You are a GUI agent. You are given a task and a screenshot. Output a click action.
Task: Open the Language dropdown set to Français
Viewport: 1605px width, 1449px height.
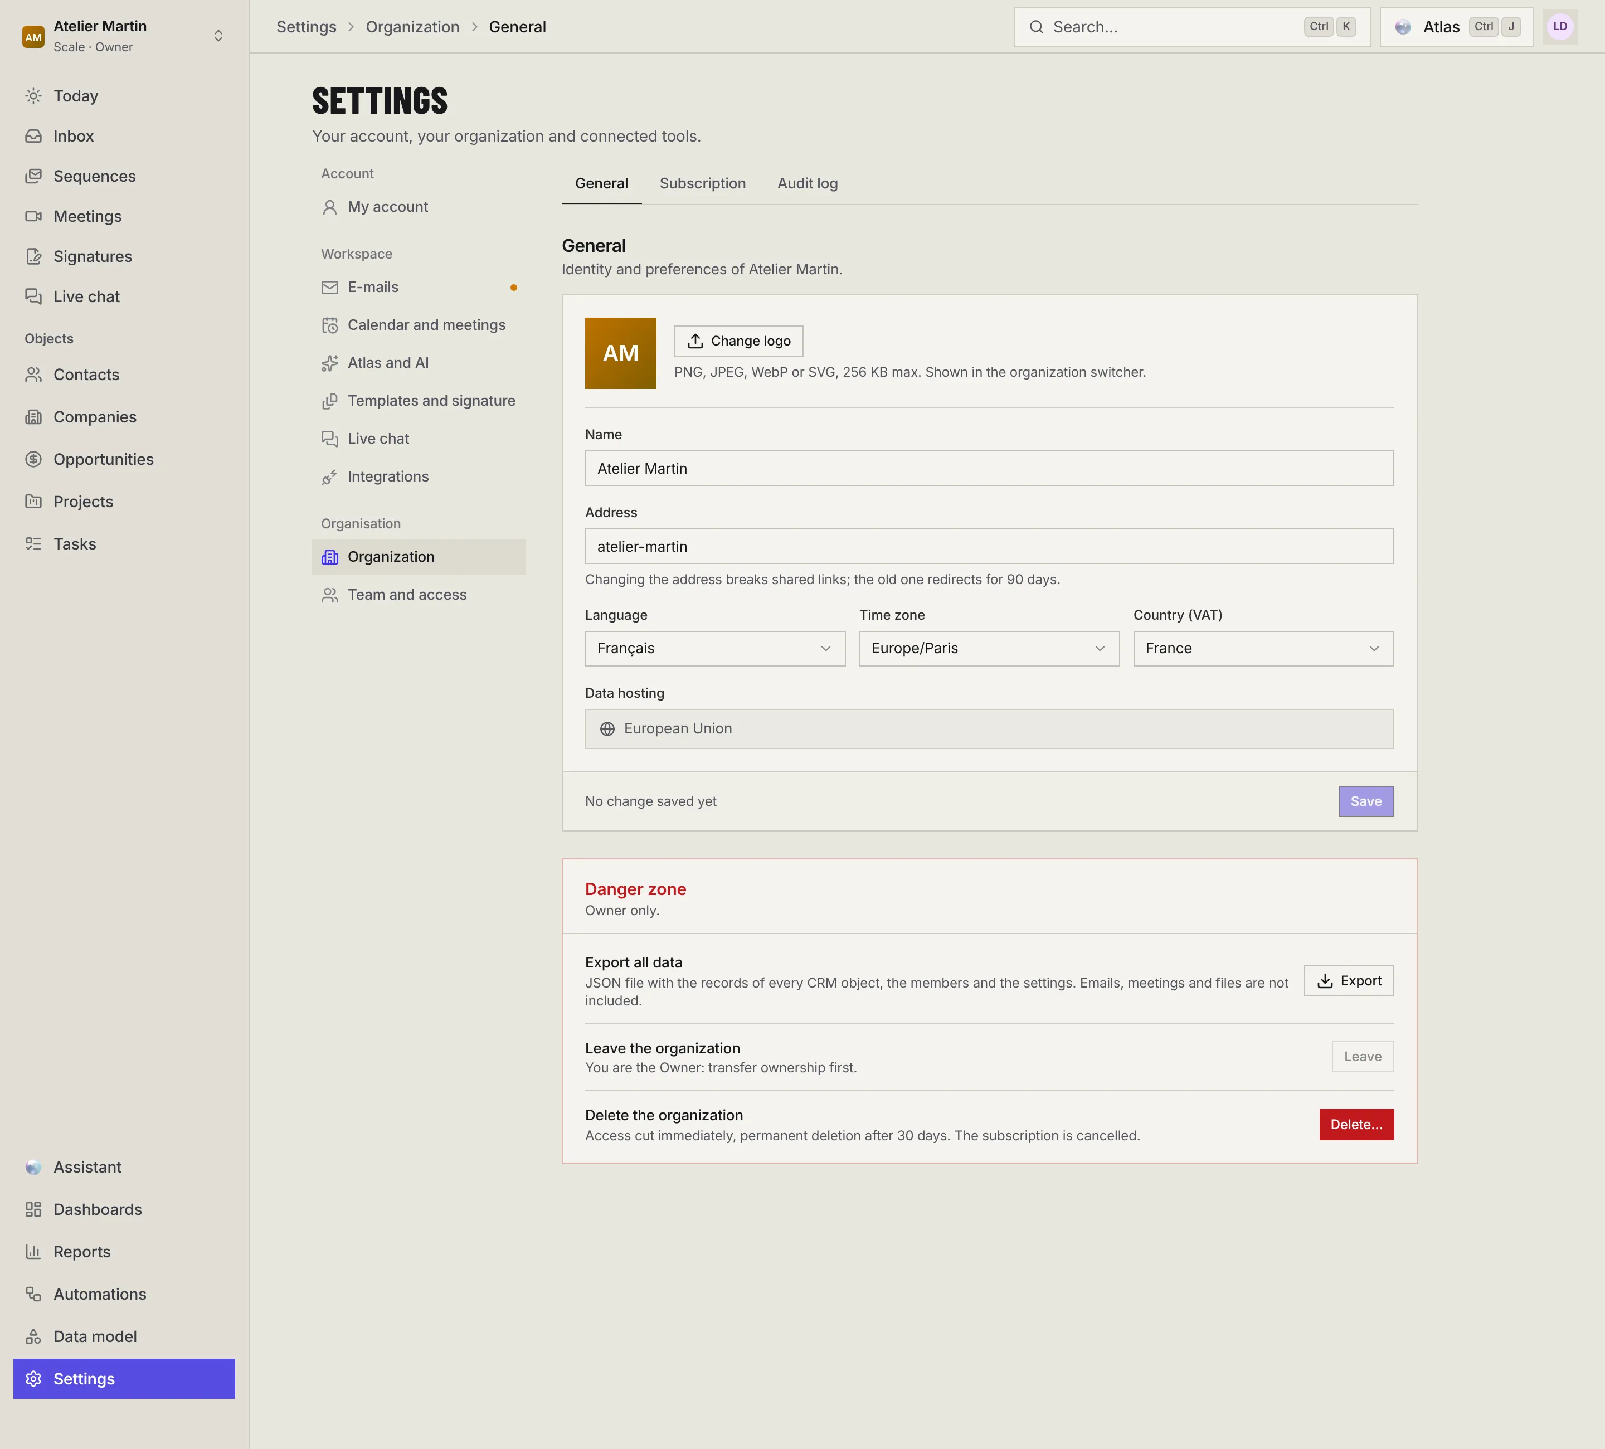click(x=715, y=649)
